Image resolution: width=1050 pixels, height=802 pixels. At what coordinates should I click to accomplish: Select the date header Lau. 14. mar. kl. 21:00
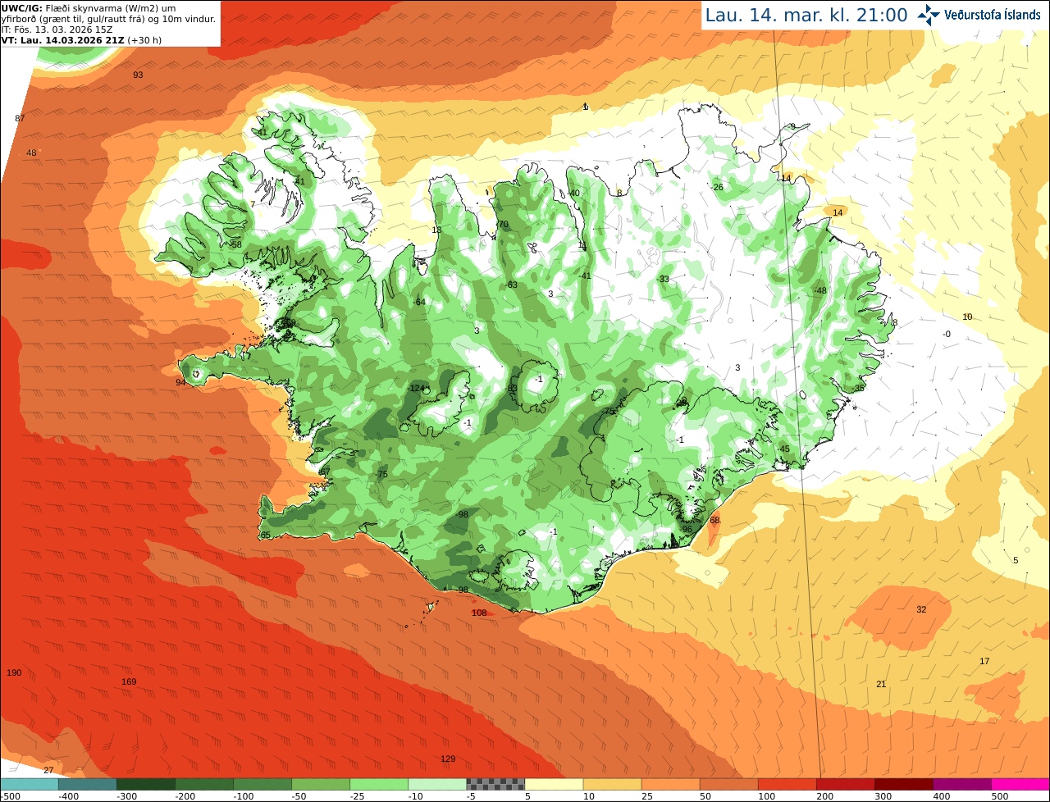[x=806, y=15]
